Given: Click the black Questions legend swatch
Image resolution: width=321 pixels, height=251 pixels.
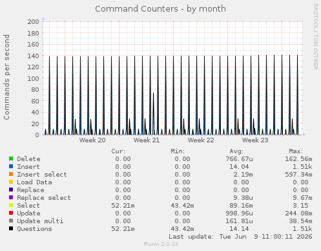Looking at the screenshot, I should [x=11, y=228].
